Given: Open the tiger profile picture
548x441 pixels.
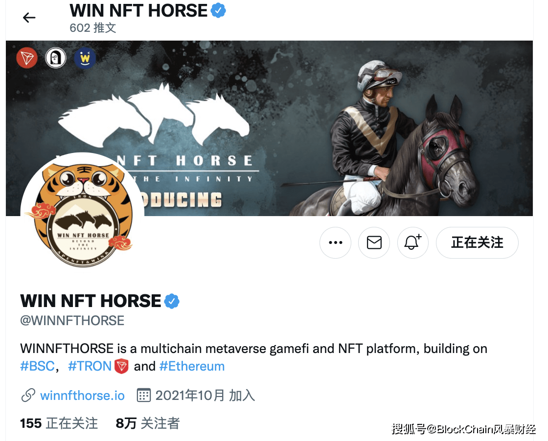Looking at the screenshot, I should [83, 214].
